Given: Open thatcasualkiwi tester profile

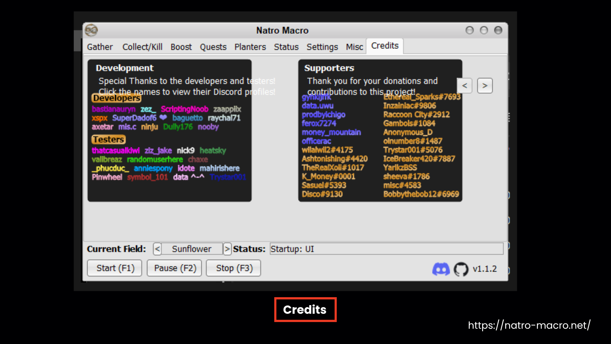Looking at the screenshot, I should pos(116,150).
